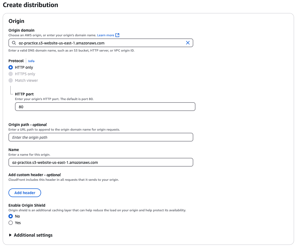
Task: Focus the Origin path input field
Action: pyautogui.click(x=101, y=137)
